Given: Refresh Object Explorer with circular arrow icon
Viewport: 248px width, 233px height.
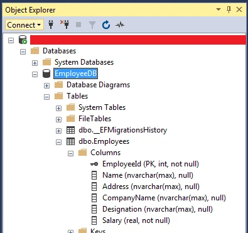Looking at the screenshot, I should click(106, 24).
